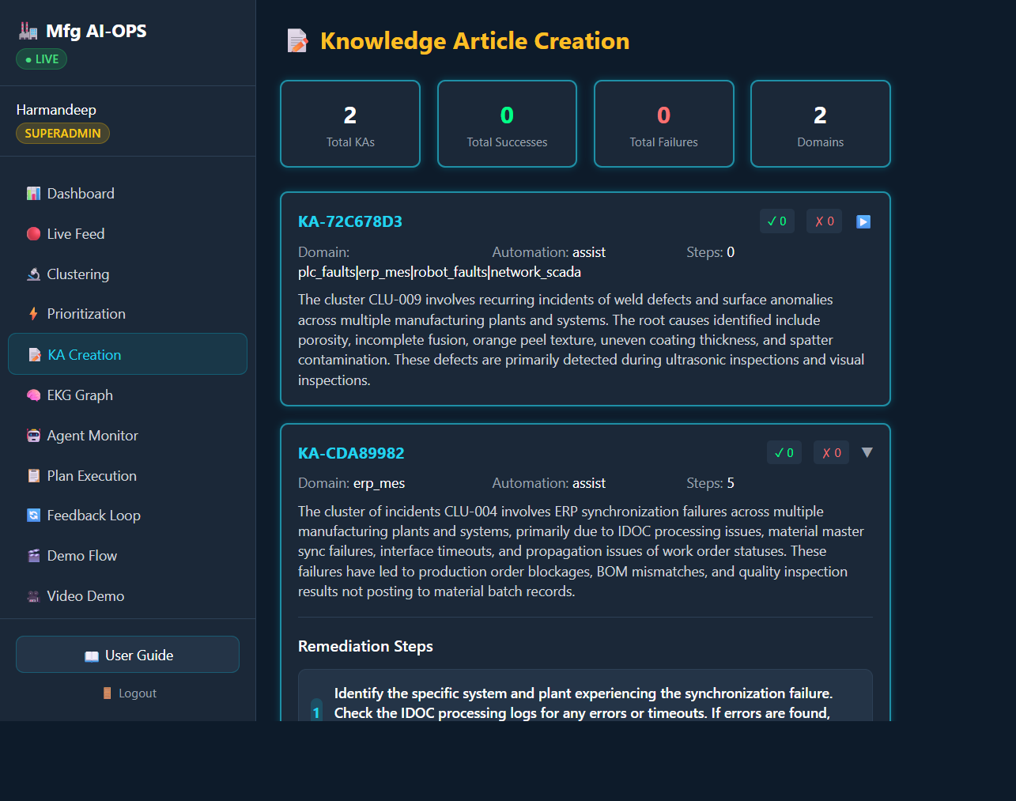Image resolution: width=1016 pixels, height=801 pixels.
Task: Go to Plan Execution
Action: [127, 476]
